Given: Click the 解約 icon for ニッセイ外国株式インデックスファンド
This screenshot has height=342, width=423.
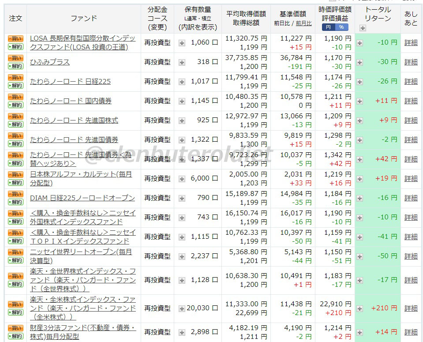Looking at the screenshot, I should [x=15, y=221].
